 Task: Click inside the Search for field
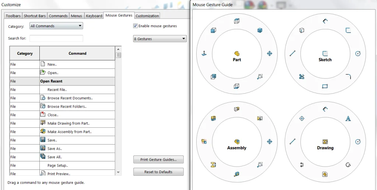click(56, 39)
